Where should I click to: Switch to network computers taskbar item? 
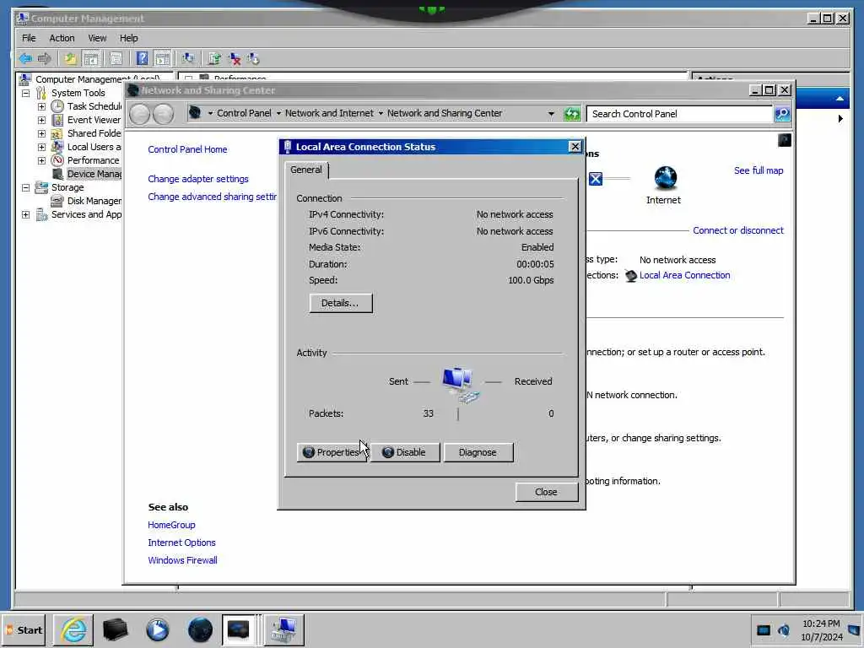[x=283, y=629]
